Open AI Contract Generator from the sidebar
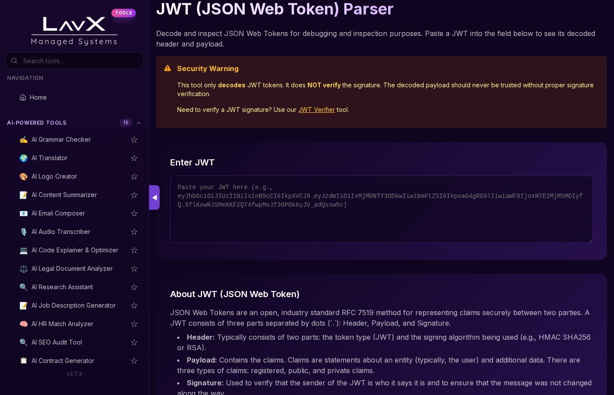 63,361
